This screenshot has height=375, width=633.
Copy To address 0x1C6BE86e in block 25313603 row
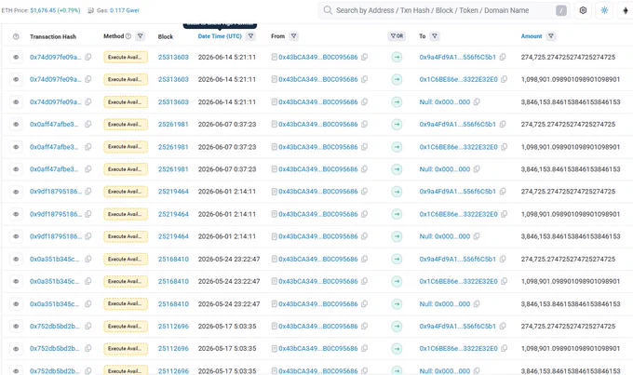click(x=505, y=79)
